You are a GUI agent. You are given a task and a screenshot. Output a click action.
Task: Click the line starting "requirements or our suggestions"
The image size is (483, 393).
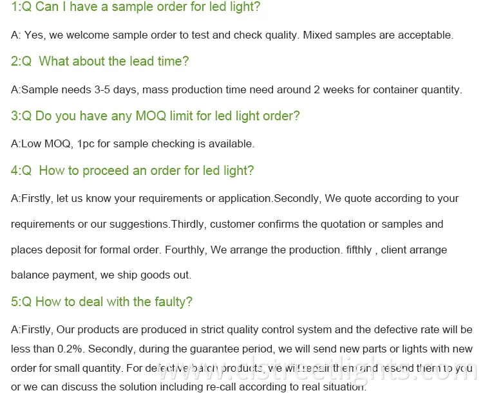[227, 224]
